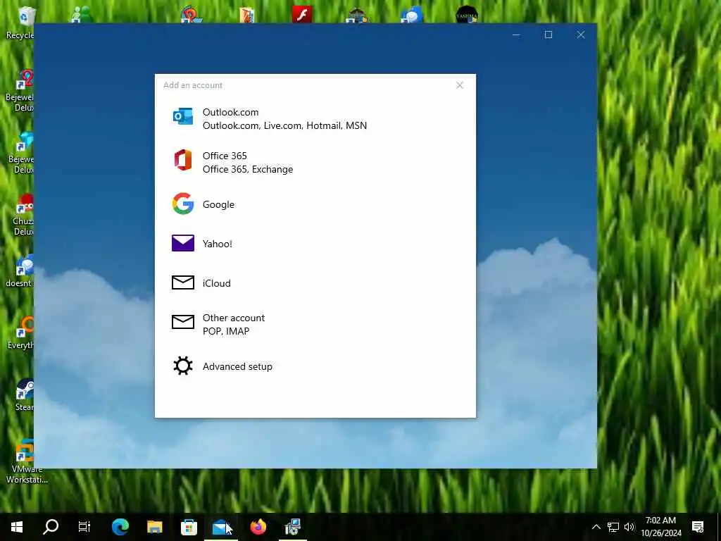
Task: Choose the iCloud envelope icon
Action: click(x=183, y=282)
